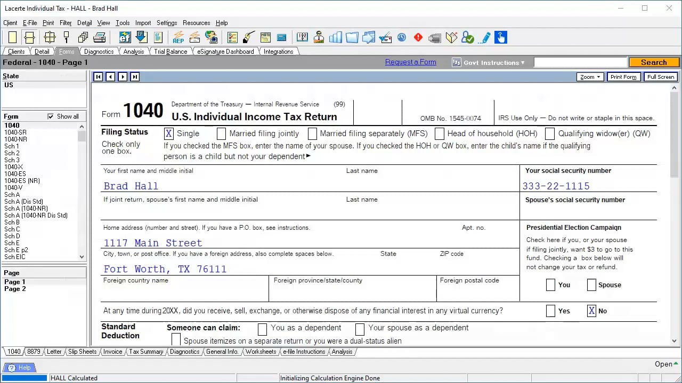Check the Married filing jointly box
Image resolution: width=682 pixels, height=383 pixels.
click(x=222, y=134)
